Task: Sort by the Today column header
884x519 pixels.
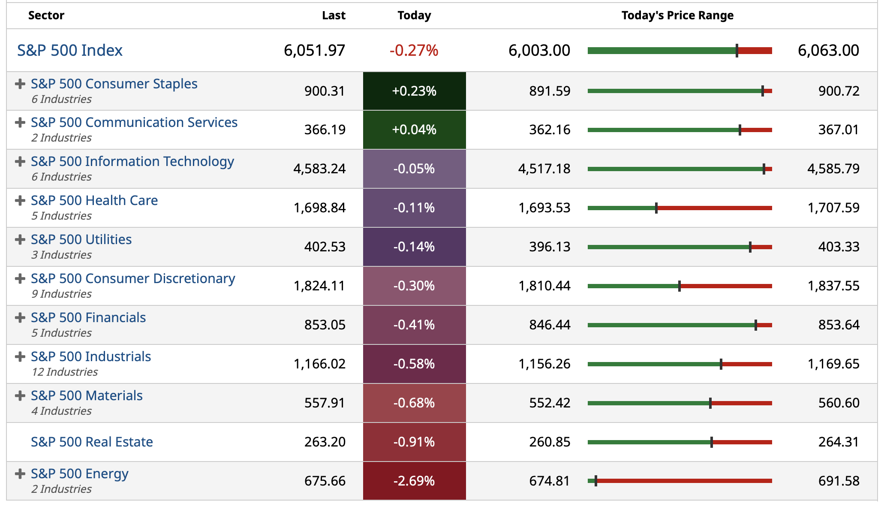Action: coord(414,15)
